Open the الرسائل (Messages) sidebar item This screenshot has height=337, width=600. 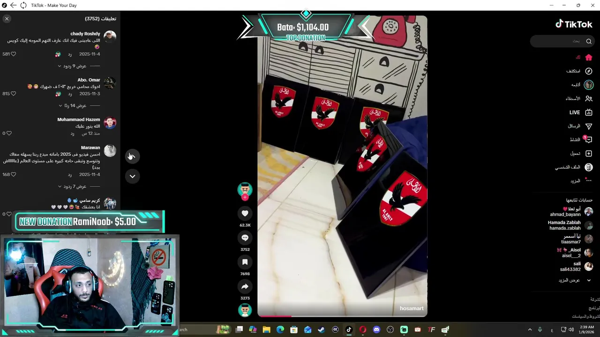(580, 126)
